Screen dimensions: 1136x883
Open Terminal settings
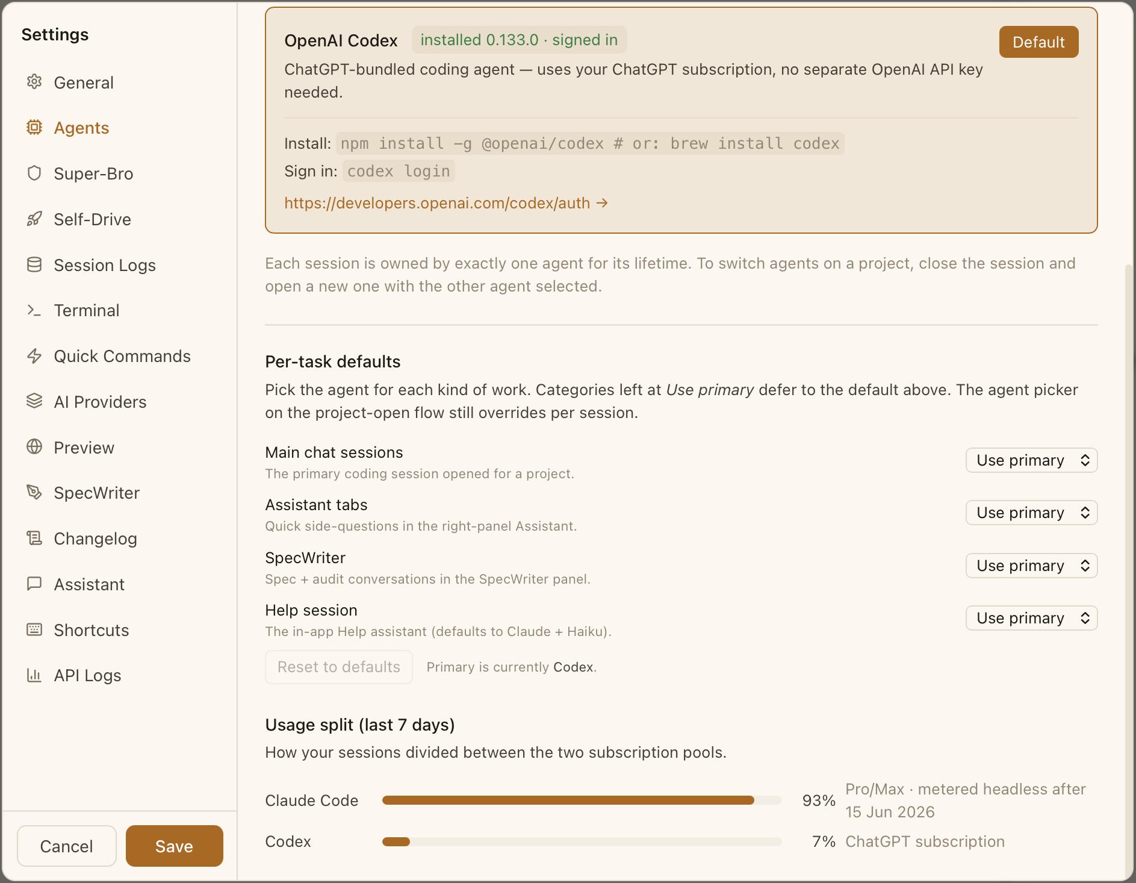[x=87, y=310]
